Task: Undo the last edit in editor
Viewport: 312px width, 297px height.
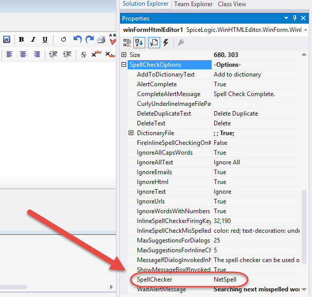Action: click(x=77, y=39)
